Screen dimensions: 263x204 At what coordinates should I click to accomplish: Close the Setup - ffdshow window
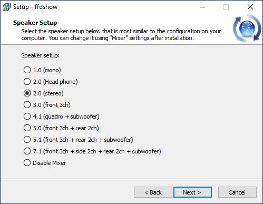tap(250, 7)
